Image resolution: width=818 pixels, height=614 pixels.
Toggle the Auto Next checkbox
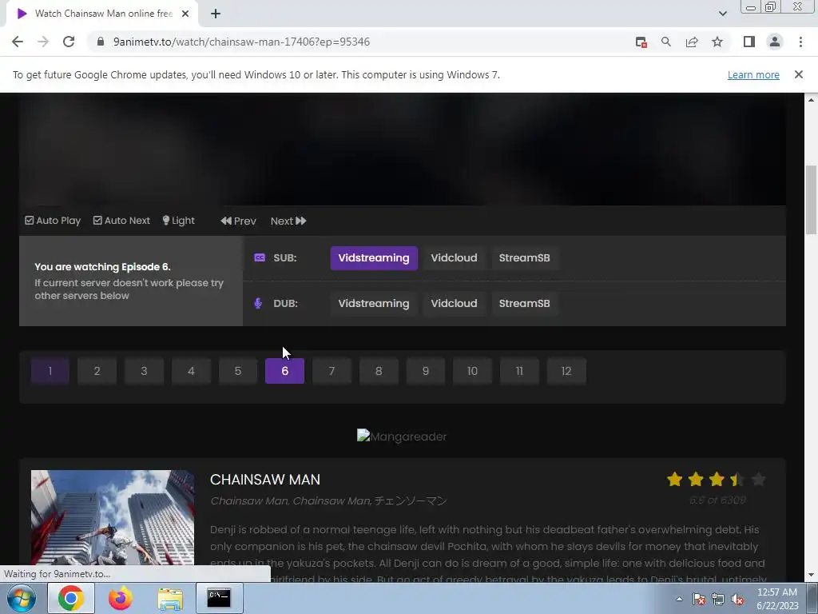121,221
